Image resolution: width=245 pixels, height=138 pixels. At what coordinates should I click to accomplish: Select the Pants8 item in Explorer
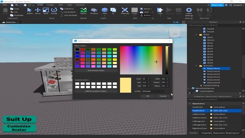coord(211,29)
